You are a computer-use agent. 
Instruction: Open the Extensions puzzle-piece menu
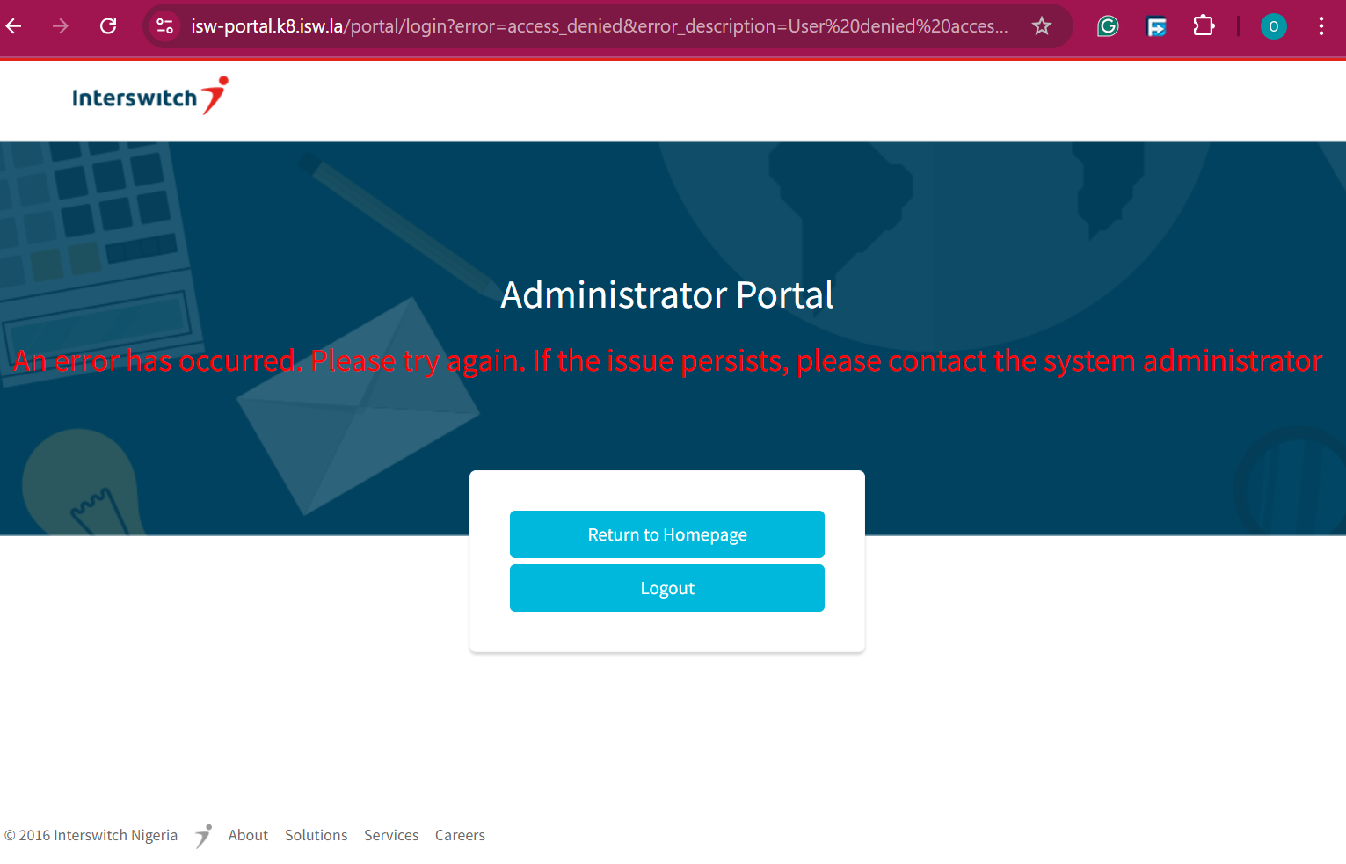(1204, 26)
